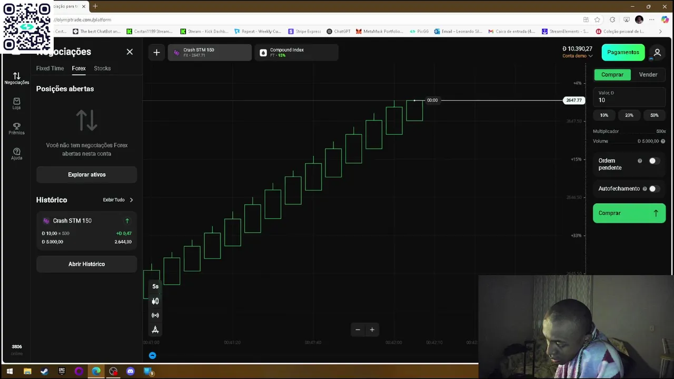Click the Pagamentos button
Image resolution: width=674 pixels, height=379 pixels.
coord(623,52)
